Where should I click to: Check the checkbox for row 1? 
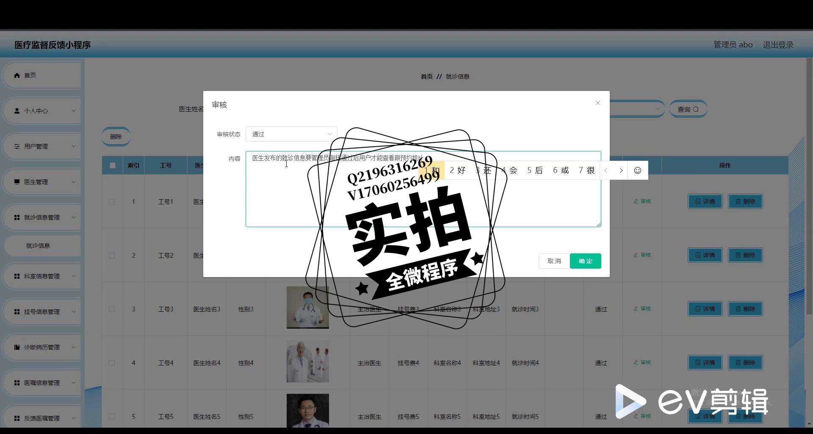tap(112, 202)
